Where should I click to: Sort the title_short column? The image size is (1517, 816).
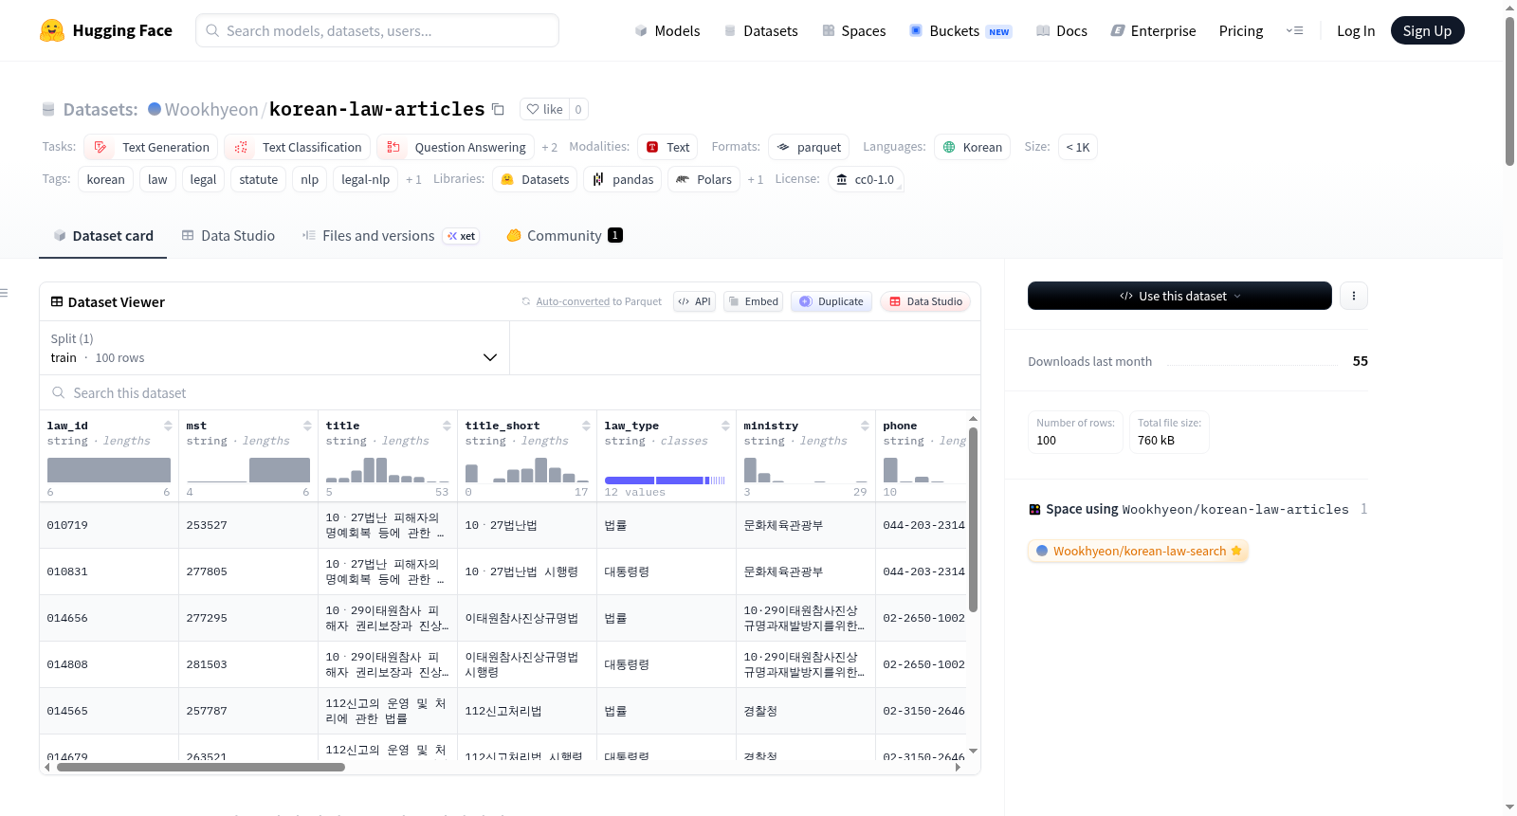click(586, 426)
